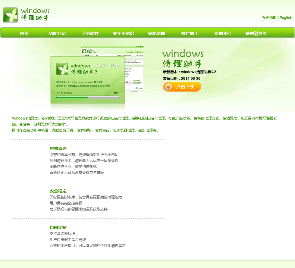Click the large windows清理助手 banner title
This screenshot has width=295, height=268.
tap(183, 58)
